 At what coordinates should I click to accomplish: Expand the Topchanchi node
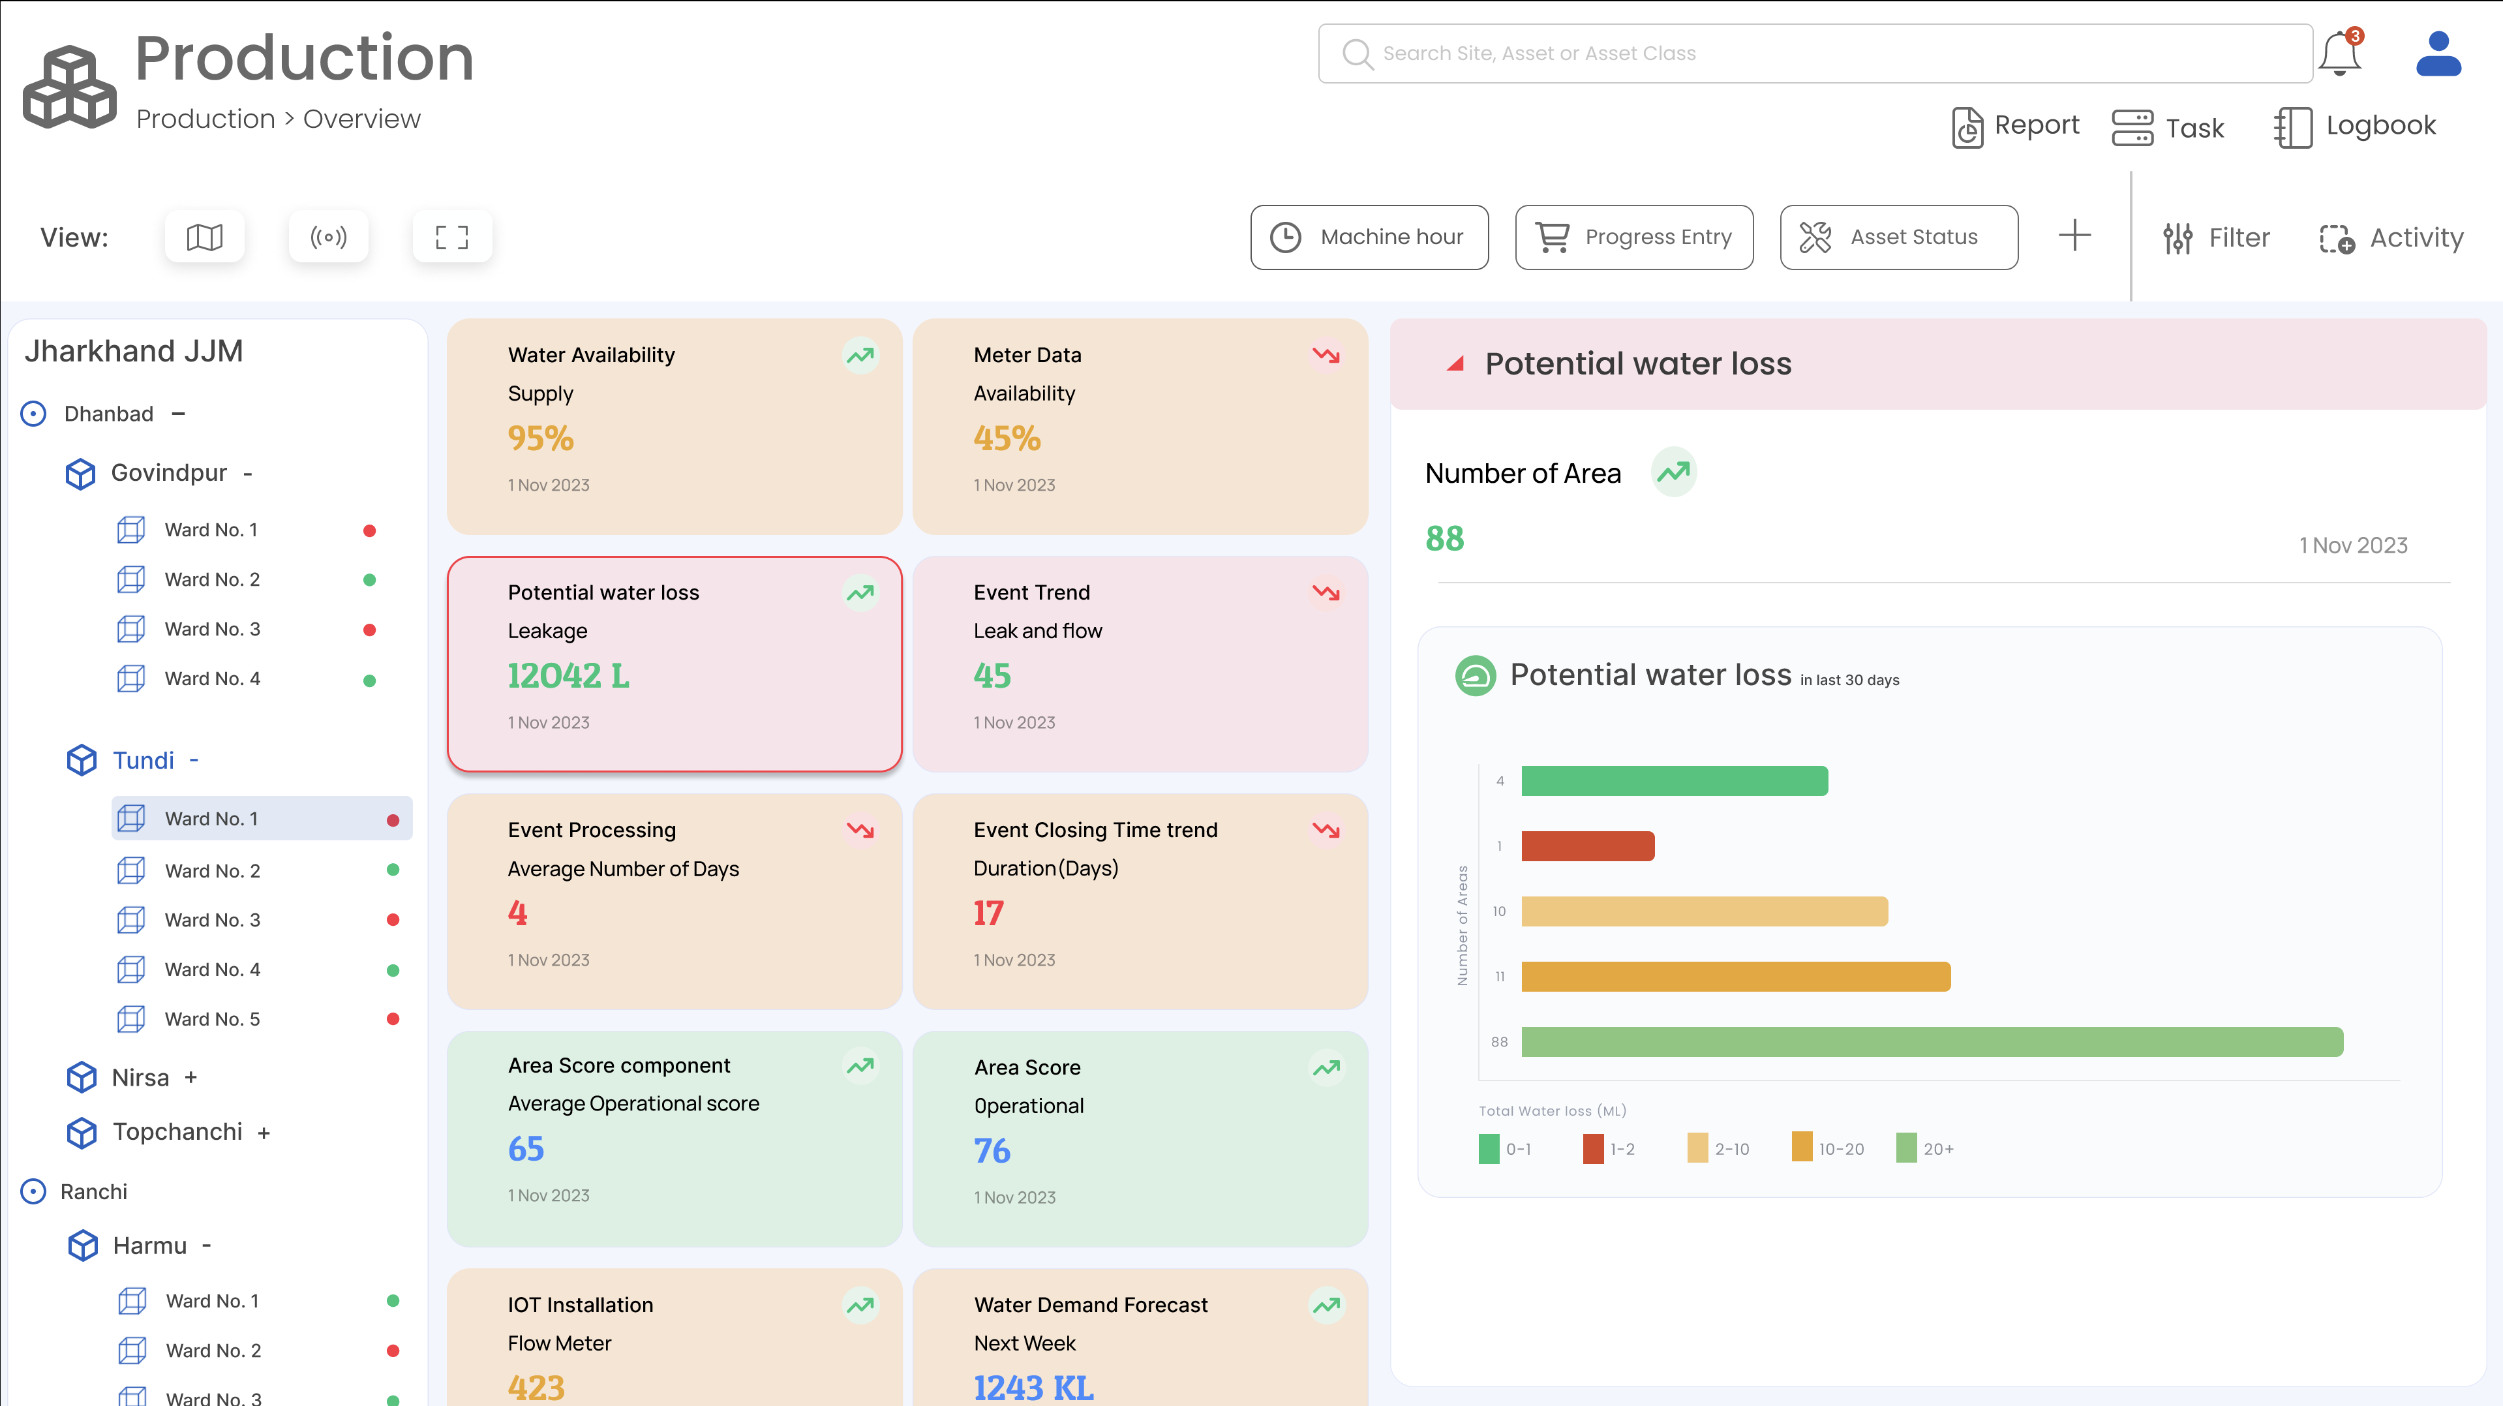pos(264,1133)
